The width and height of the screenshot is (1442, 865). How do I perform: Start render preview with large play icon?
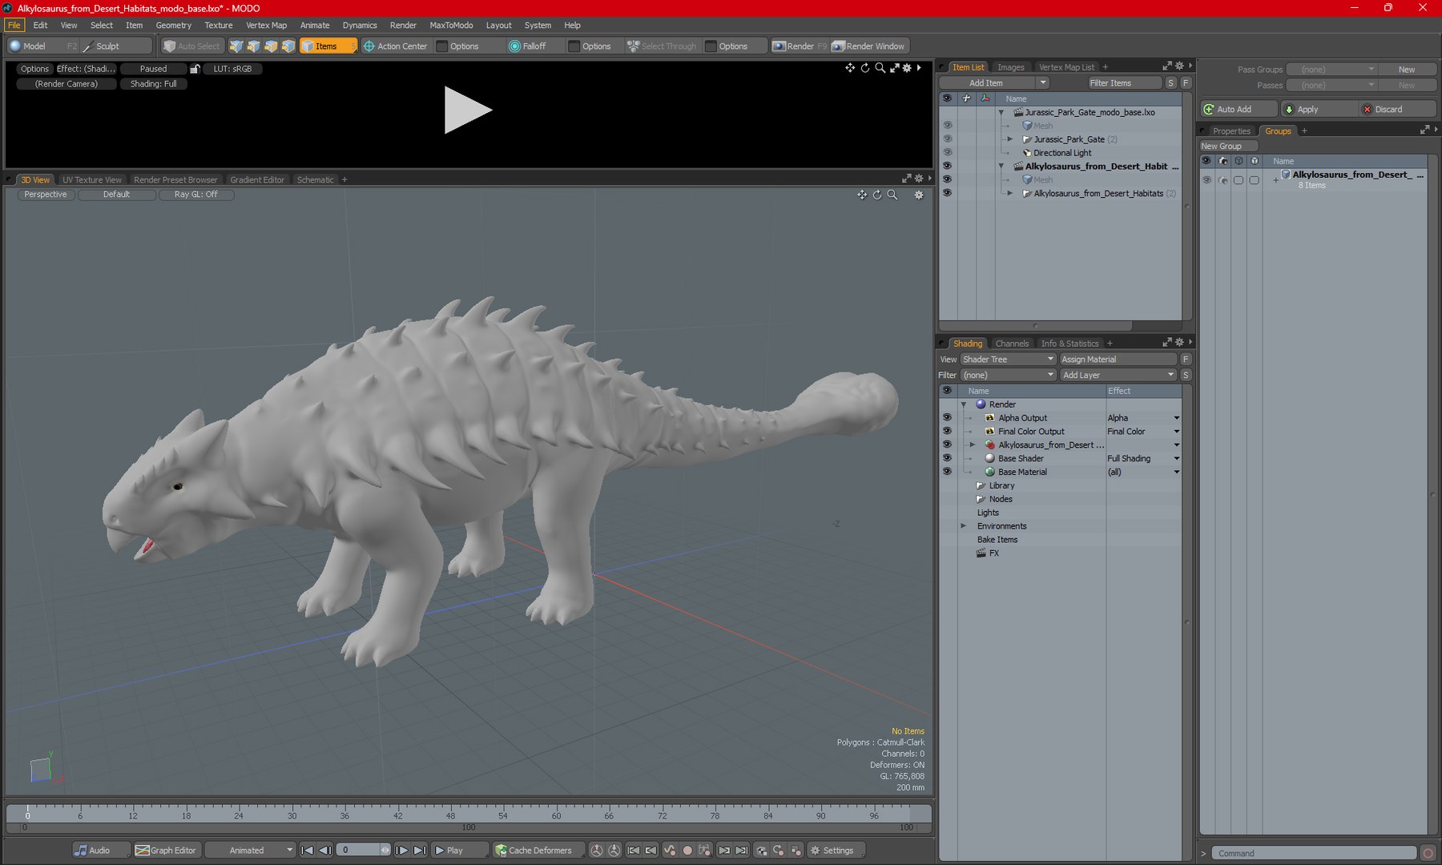coord(468,110)
